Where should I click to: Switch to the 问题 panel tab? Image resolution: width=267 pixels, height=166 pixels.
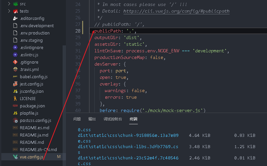[x=77, y=119]
